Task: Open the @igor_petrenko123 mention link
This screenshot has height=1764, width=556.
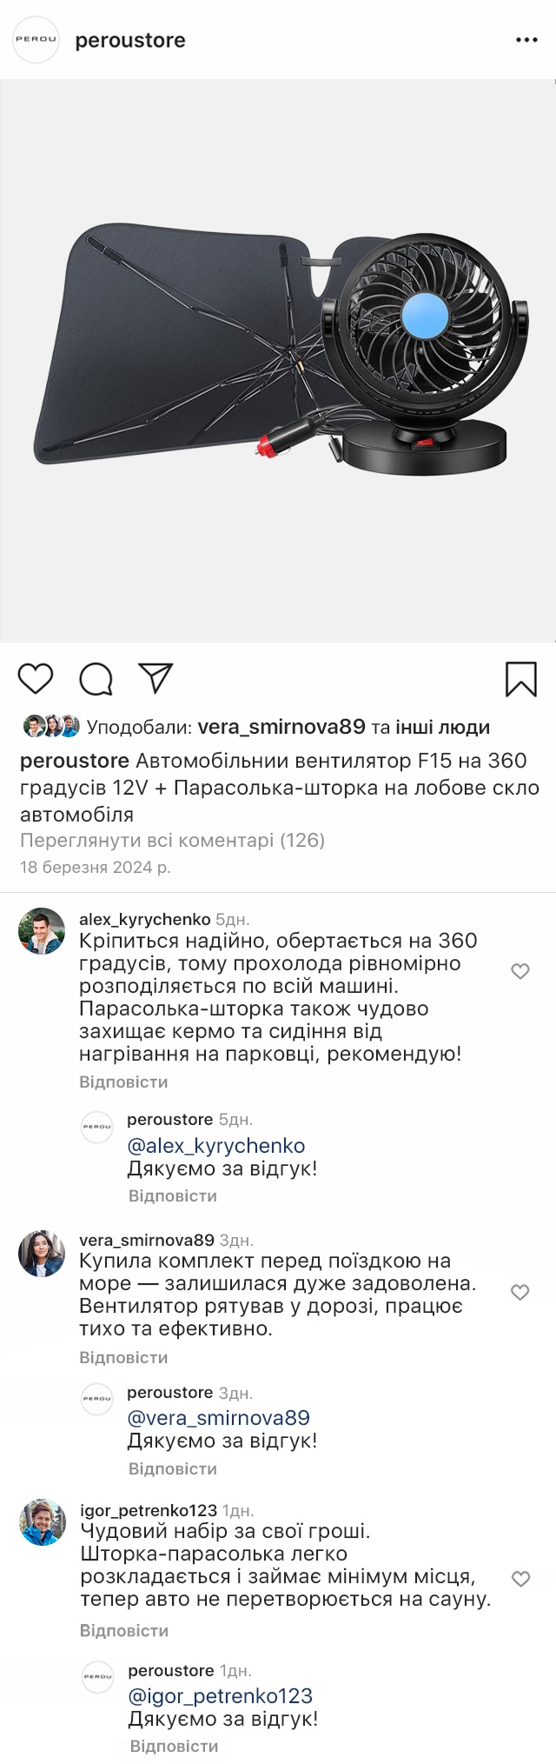Action: 220,1695
